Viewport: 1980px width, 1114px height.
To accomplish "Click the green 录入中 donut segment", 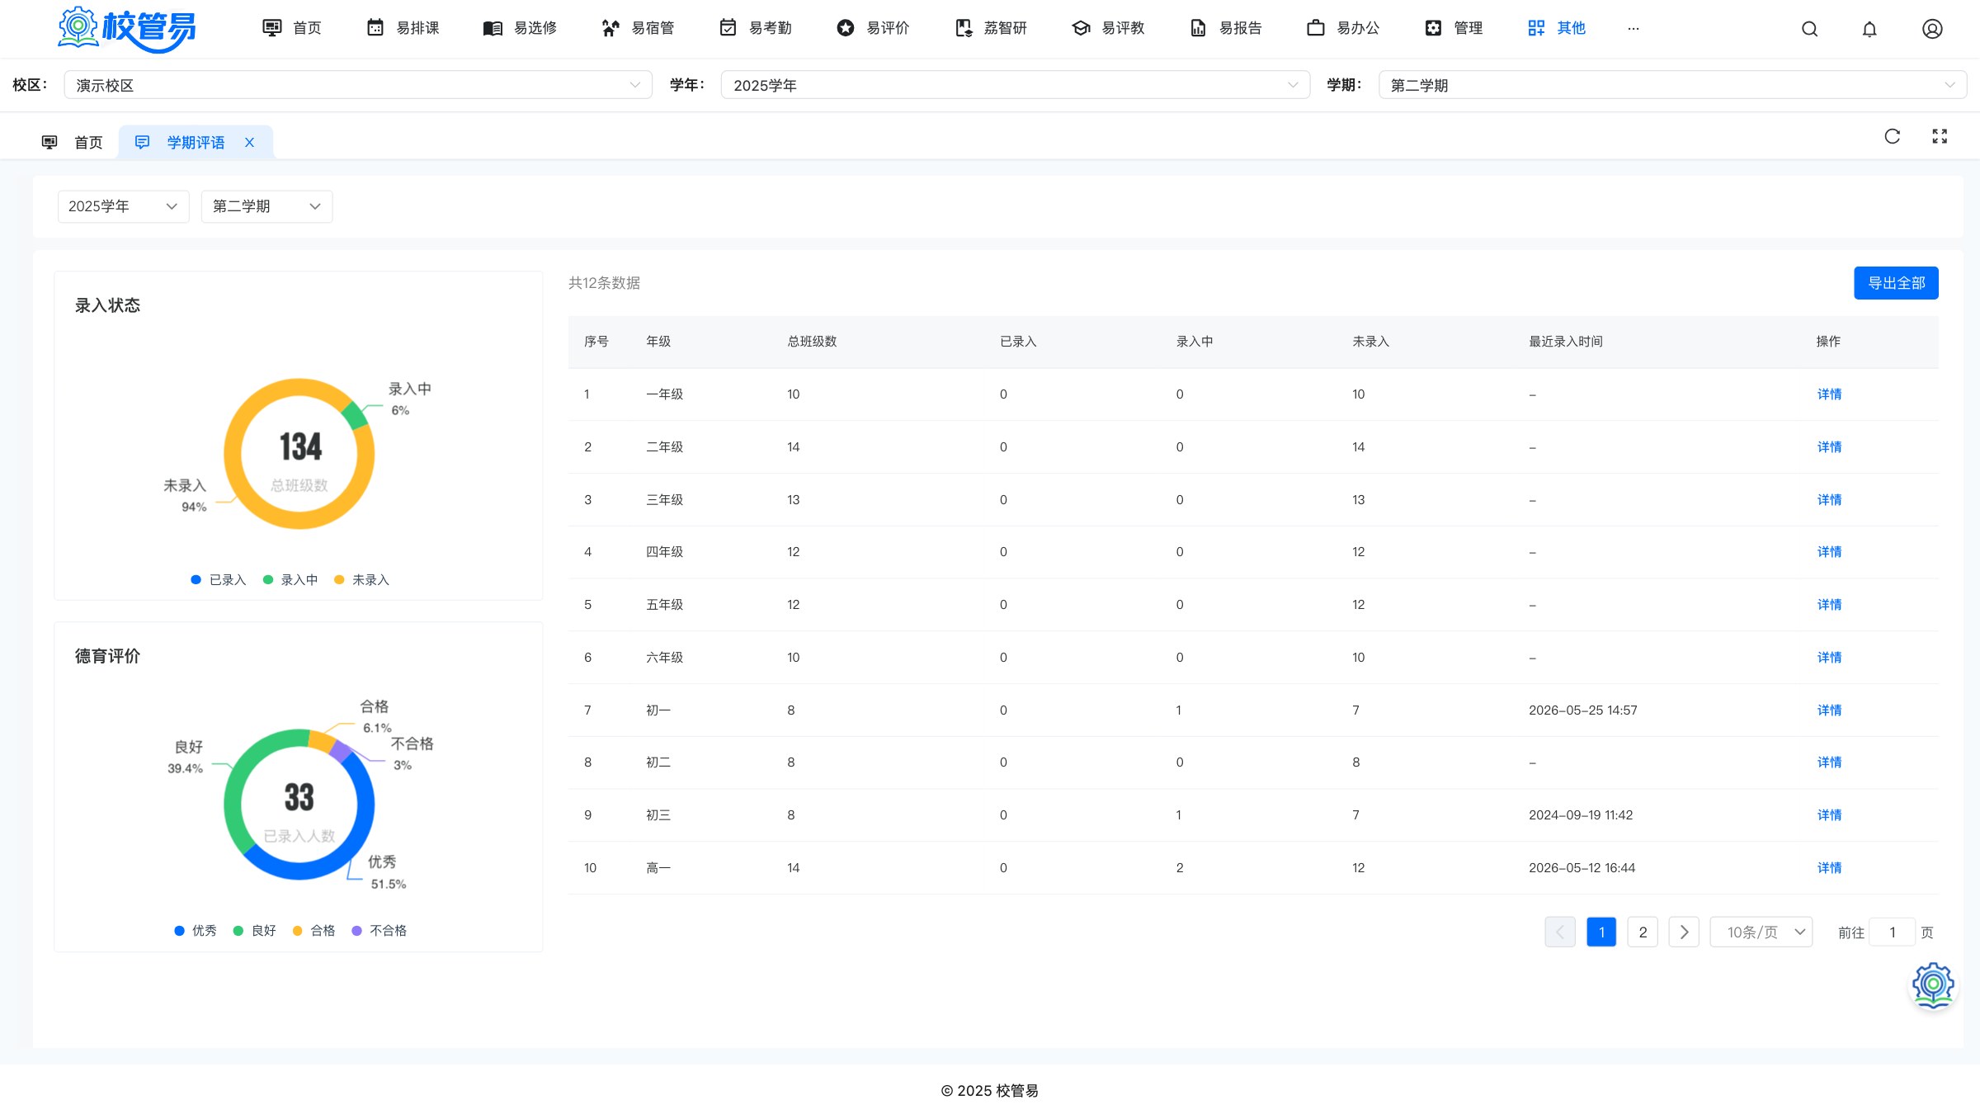I will click(355, 415).
